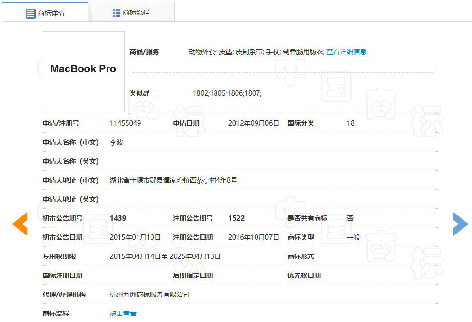Click the shared trademark value 否
The image size is (472, 322).
pos(350,218)
